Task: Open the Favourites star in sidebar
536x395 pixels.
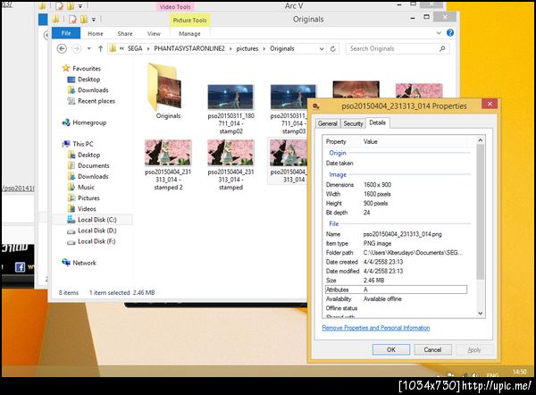Action: [66, 68]
